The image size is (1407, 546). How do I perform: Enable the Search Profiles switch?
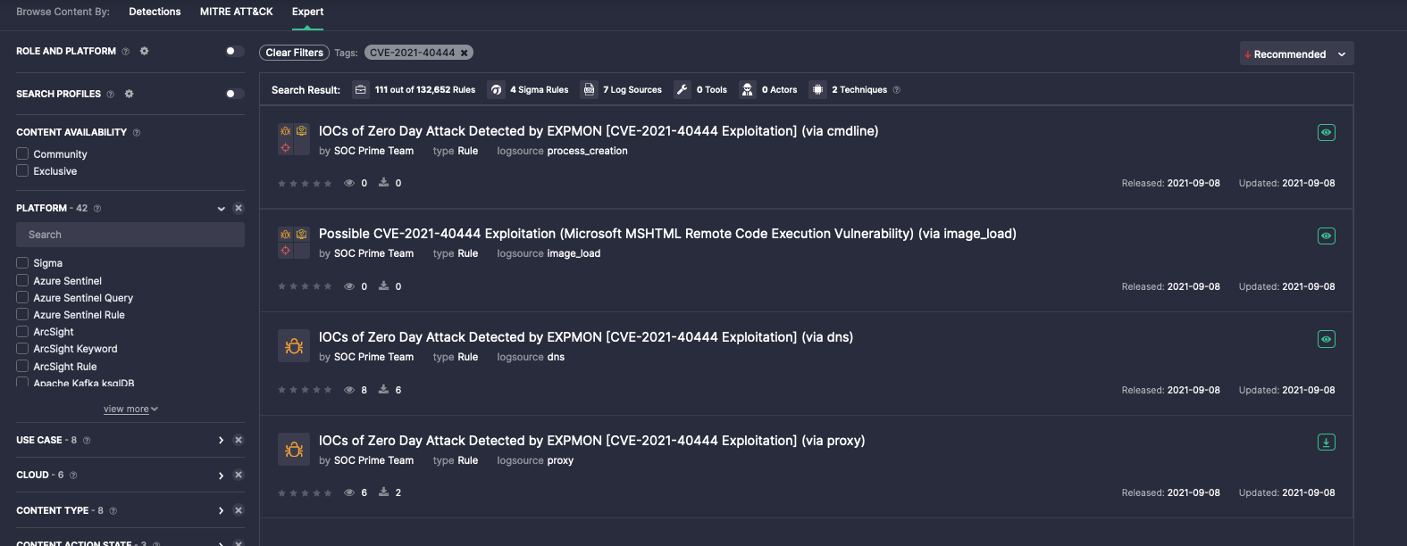(234, 94)
